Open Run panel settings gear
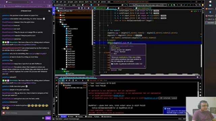Screen dimensions: 216x121 pos(197,77)
